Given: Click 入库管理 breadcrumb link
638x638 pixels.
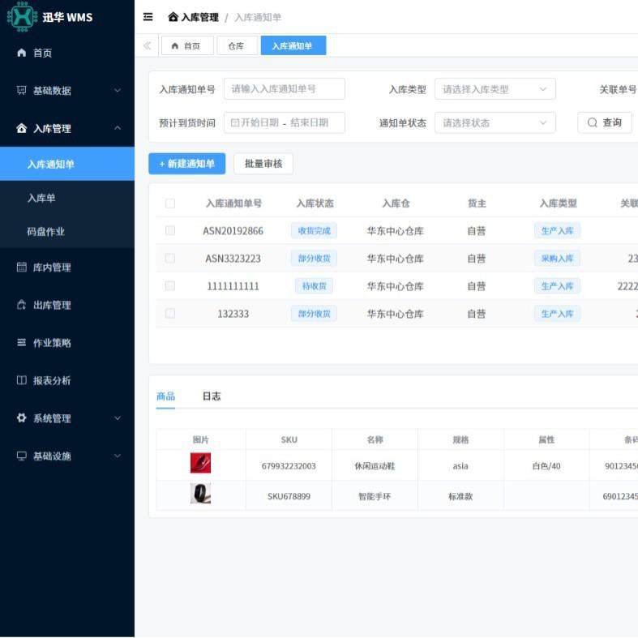Looking at the screenshot, I should point(199,17).
